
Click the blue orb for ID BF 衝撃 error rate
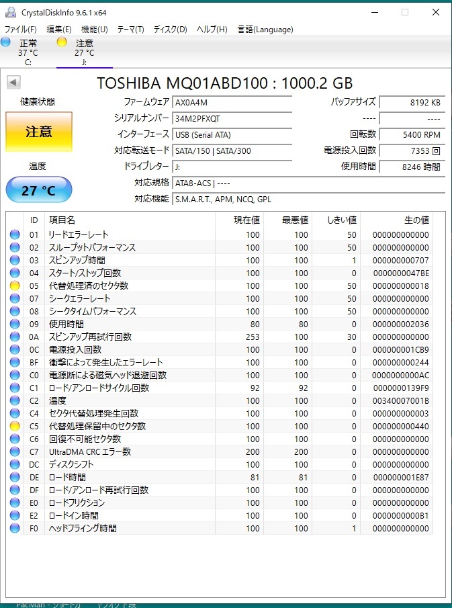coord(15,363)
